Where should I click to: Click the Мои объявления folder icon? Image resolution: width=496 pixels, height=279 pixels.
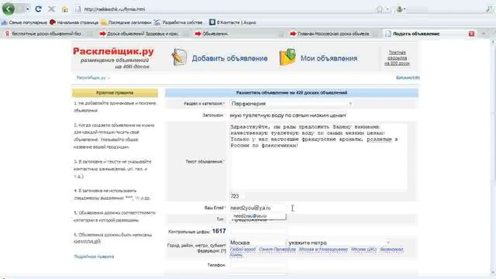(288, 57)
